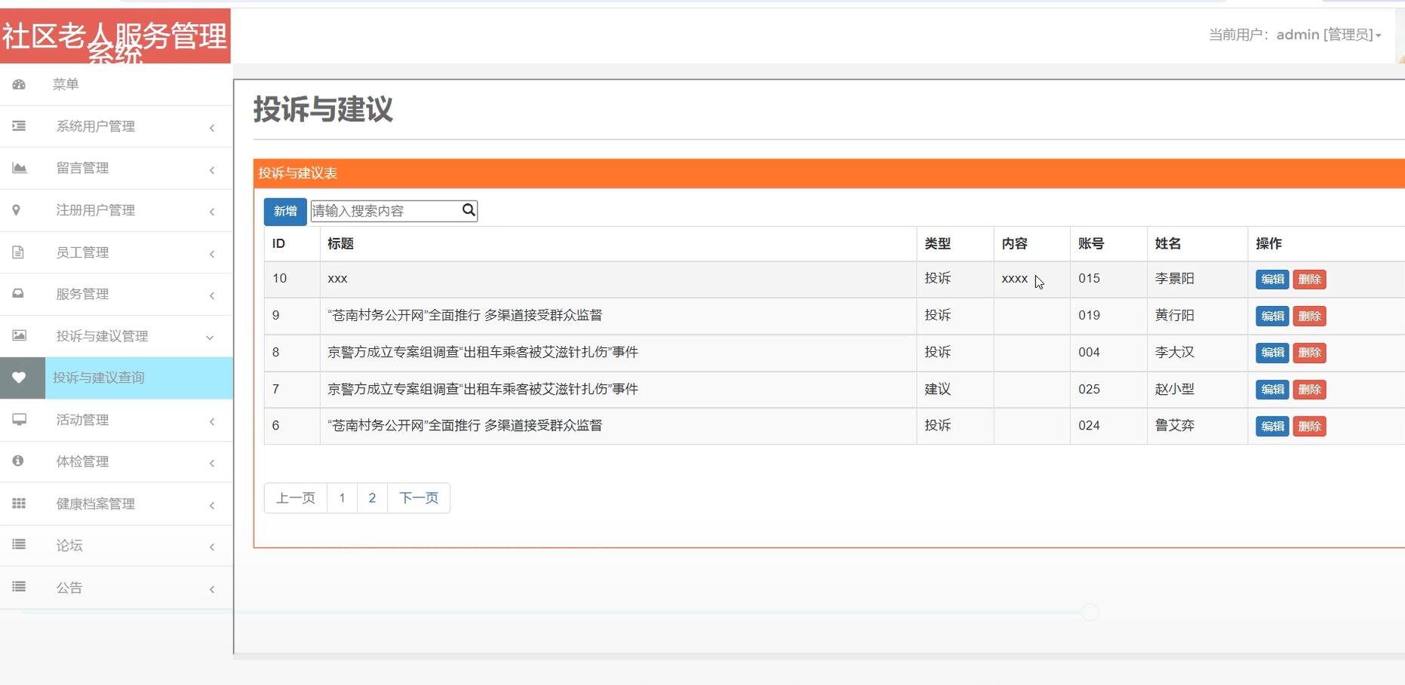
Task: Click the 菜单 dashboard icon in sidebar
Action: [x=18, y=84]
